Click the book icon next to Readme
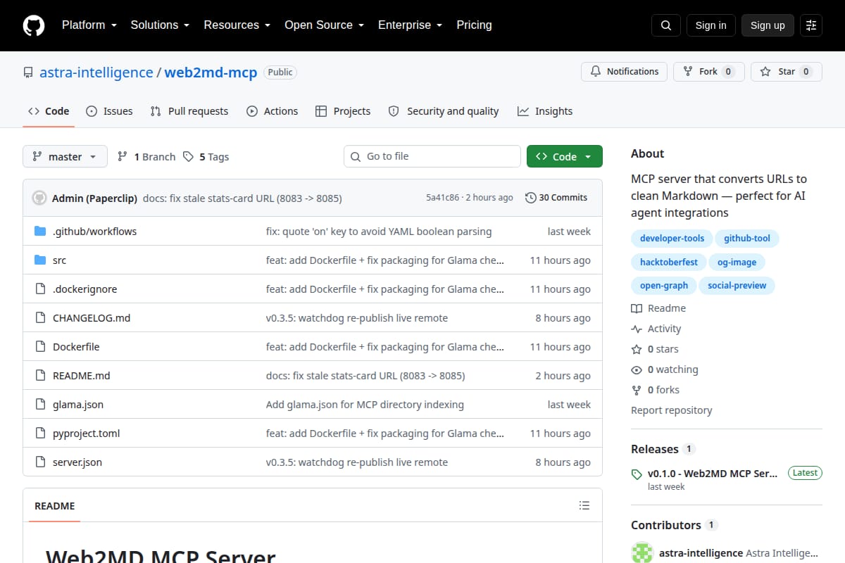This screenshot has width=845, height=563. tap(637, 308)
